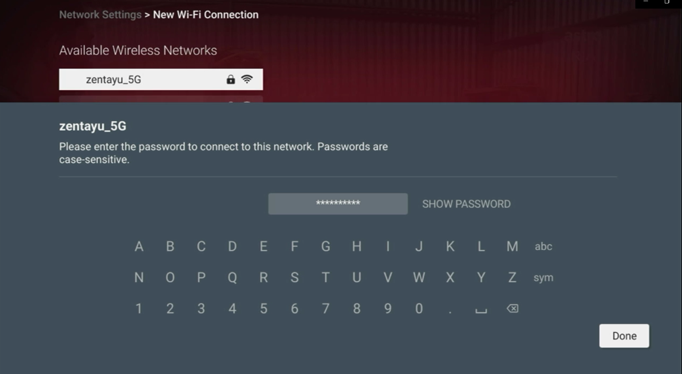The height and width of the screenshot is (374, 682).
Task: Click the lock icon next to zentayu_5G
Action: click(231, 79)
